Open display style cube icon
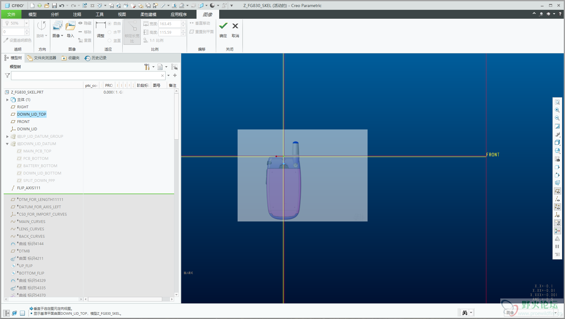Viewport: 565px width, 319px height. (557, 142)
